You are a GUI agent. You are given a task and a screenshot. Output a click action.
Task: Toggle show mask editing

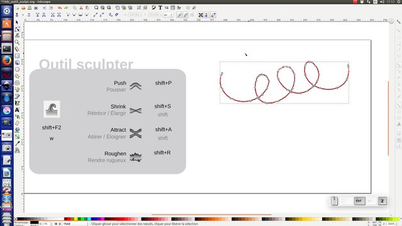pyautogui.click(x=186, y=15)
